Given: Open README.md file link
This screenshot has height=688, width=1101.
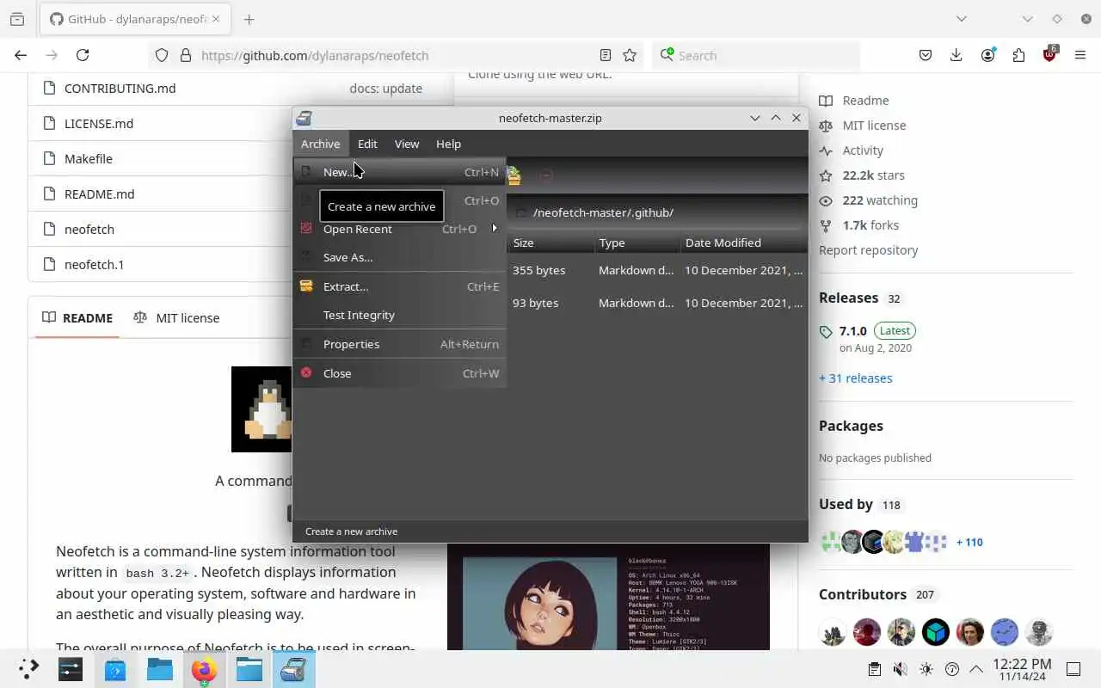Looking at the screenshot, I should (x=100, y=193).
